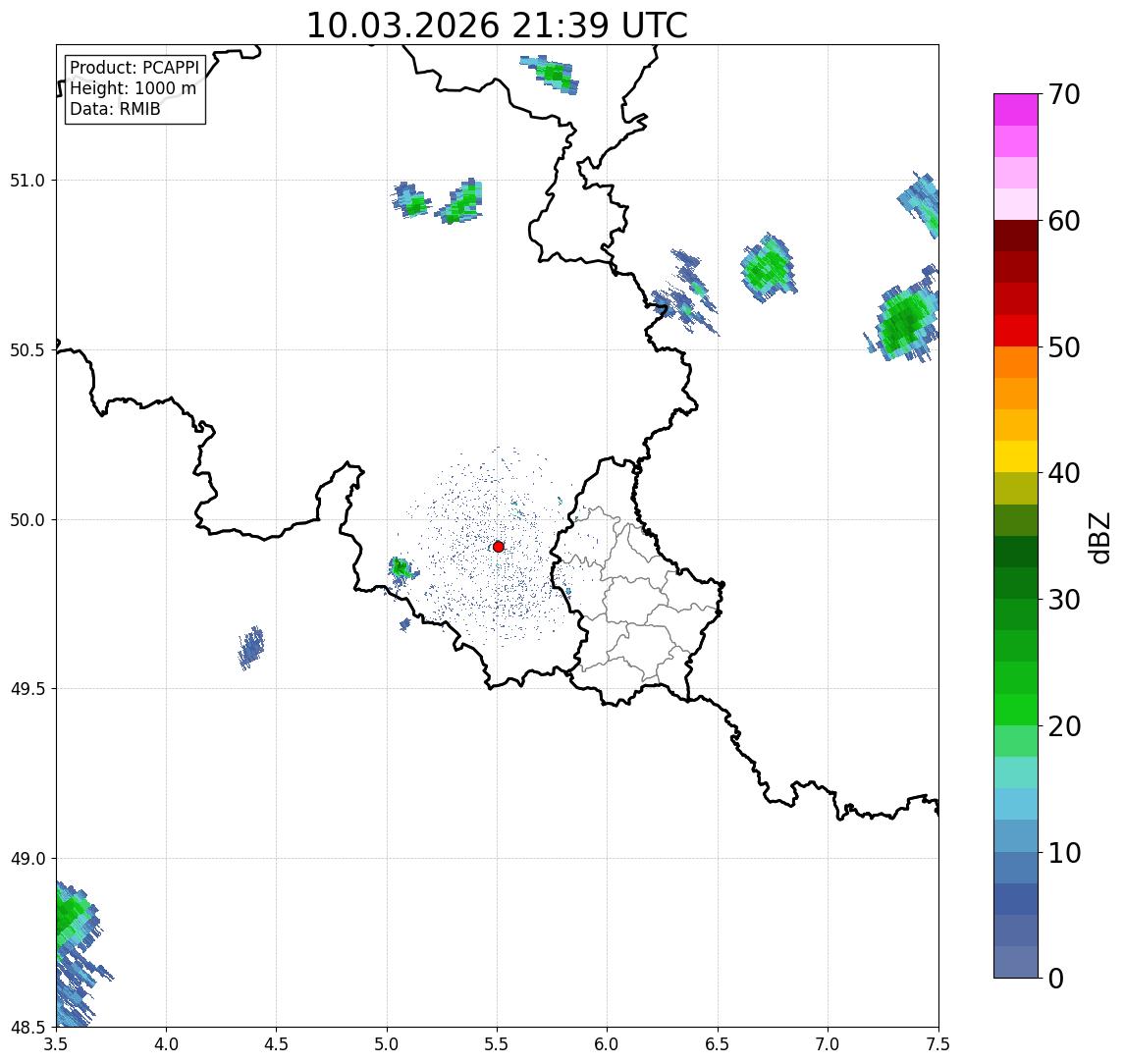Click the colorbar tick label 30
The width and height of the screenshot is (1124, 1064).
pyautogui.click(x=1064, y=600)
